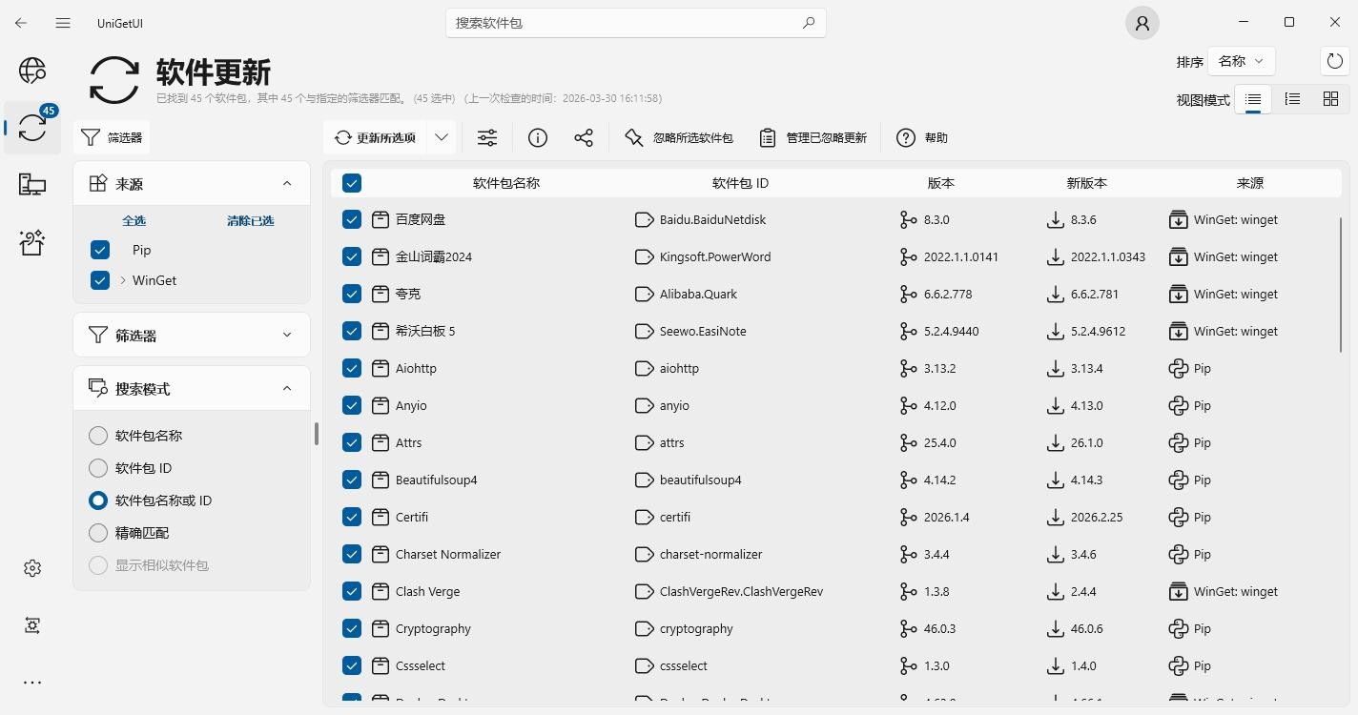Click Seewo.EasiNote ID text
This screenshot has width=1358, height=715.
[703, 332]
